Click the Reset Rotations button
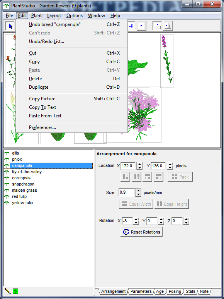Image resolution: width=224 pixels, height=299 pixels. (x=141, y=232)
